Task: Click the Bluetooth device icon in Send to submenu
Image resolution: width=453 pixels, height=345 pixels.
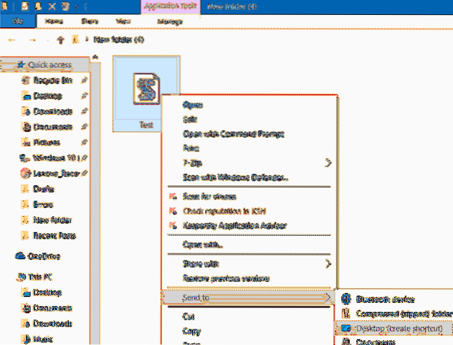Action: coord(346,299)
